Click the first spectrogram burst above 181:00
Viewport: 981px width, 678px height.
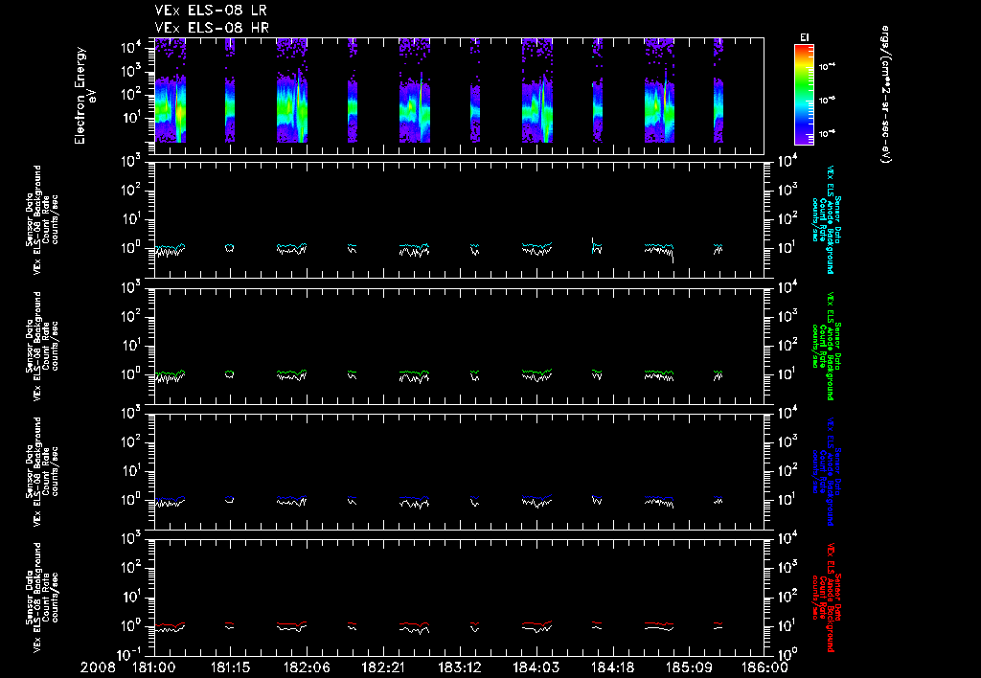[171, 91]
